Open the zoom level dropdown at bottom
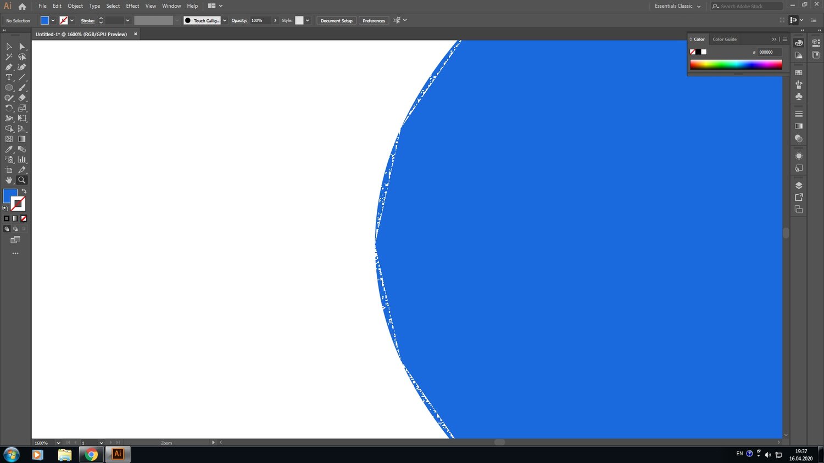 click(58, 443)
